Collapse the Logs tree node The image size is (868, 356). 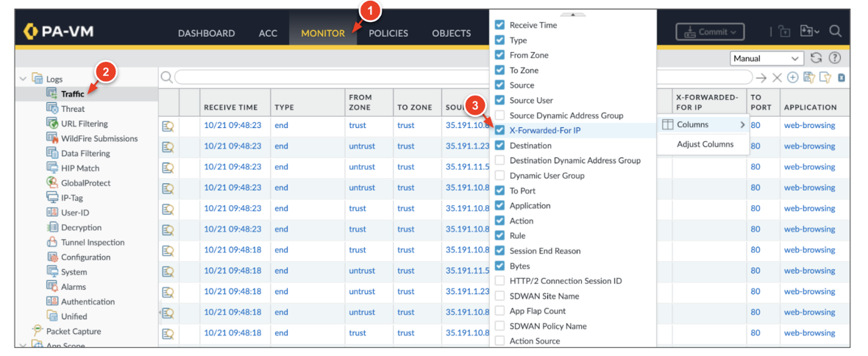pyautogui.click(x=23, y=79)
